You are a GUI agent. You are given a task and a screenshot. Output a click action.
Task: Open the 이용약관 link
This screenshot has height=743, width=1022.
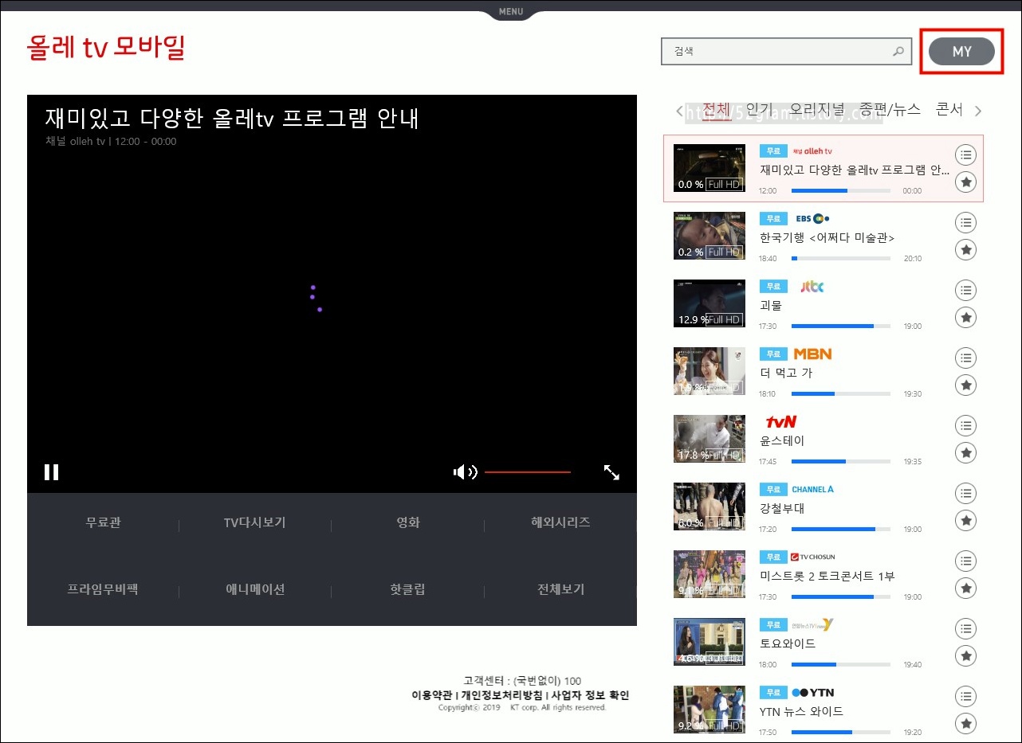(x=432, y=695)
